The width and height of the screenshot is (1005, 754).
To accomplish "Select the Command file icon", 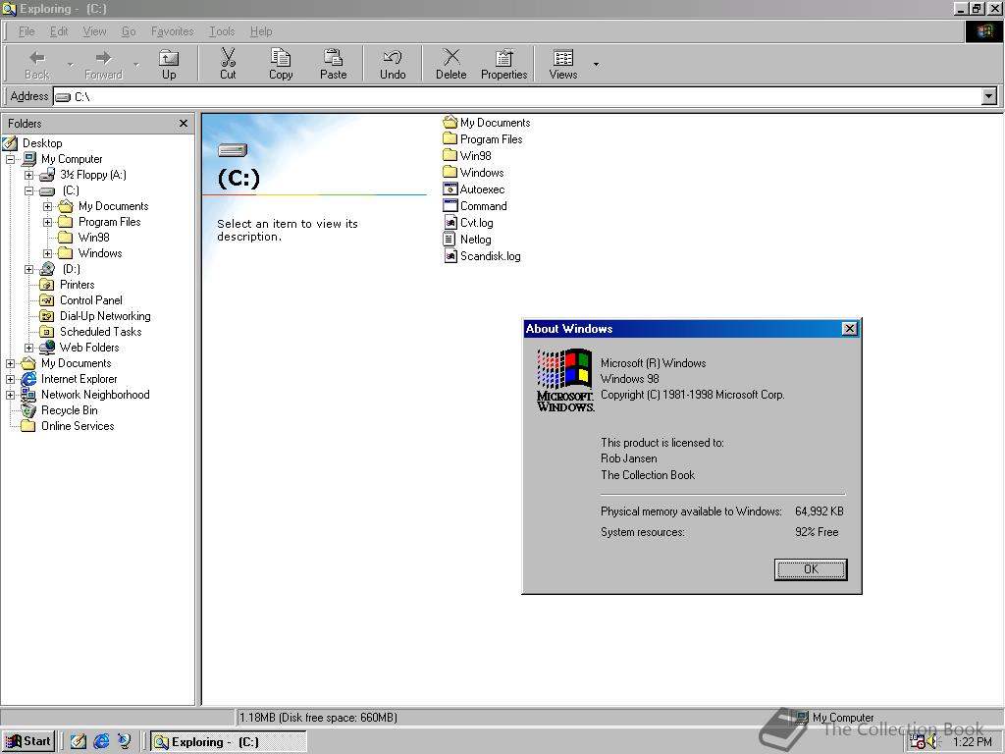I will pyautogui.click(x=450, y=206).
